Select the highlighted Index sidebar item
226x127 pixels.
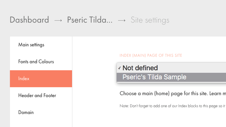[41, 79]
